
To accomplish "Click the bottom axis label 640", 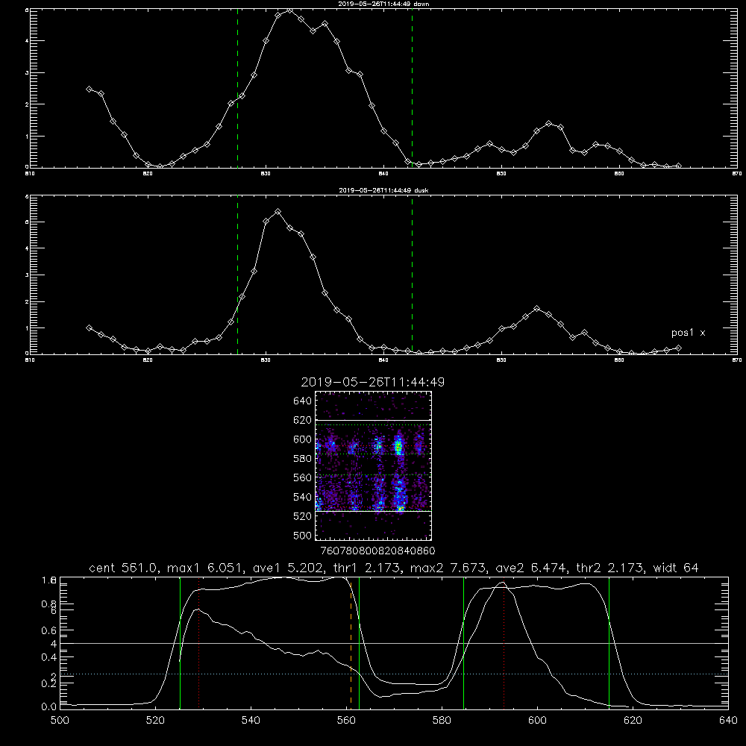I will tap(728, 721).
